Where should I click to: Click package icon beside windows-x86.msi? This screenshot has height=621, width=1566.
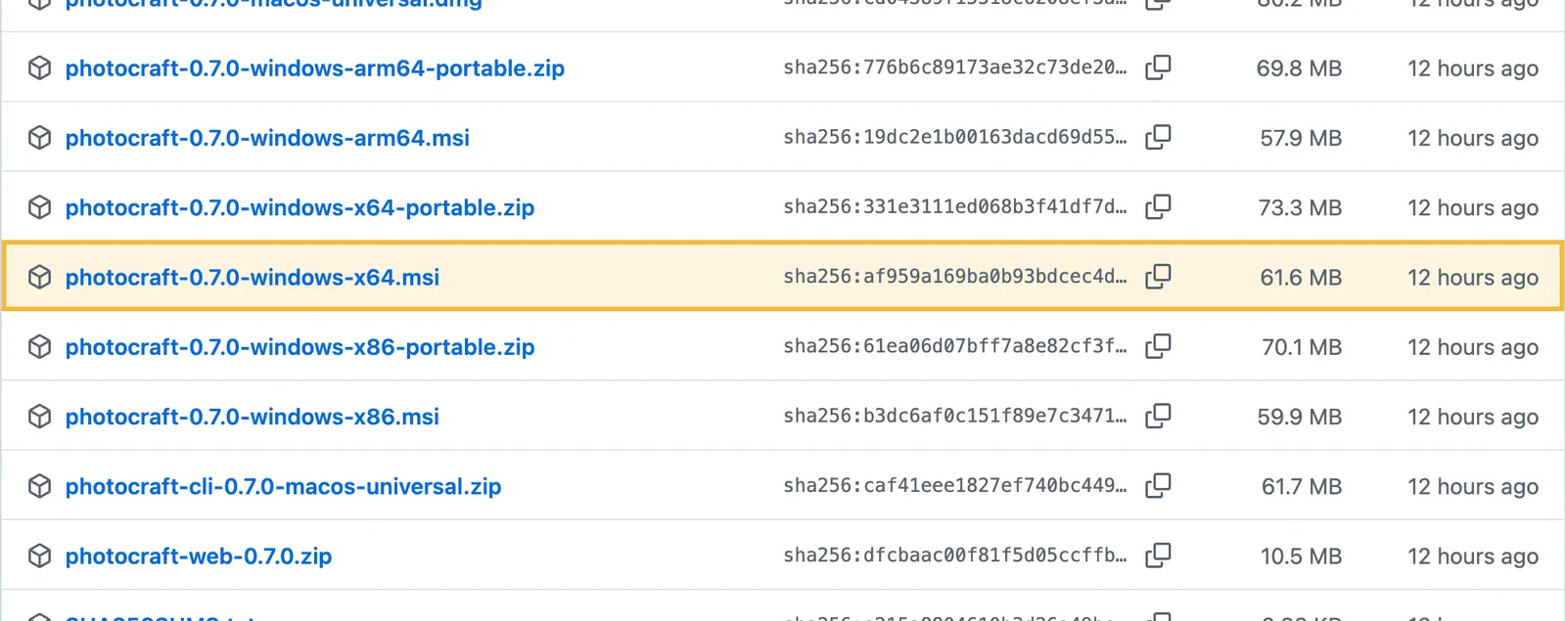pyautogui.click(x=39, y=416)
